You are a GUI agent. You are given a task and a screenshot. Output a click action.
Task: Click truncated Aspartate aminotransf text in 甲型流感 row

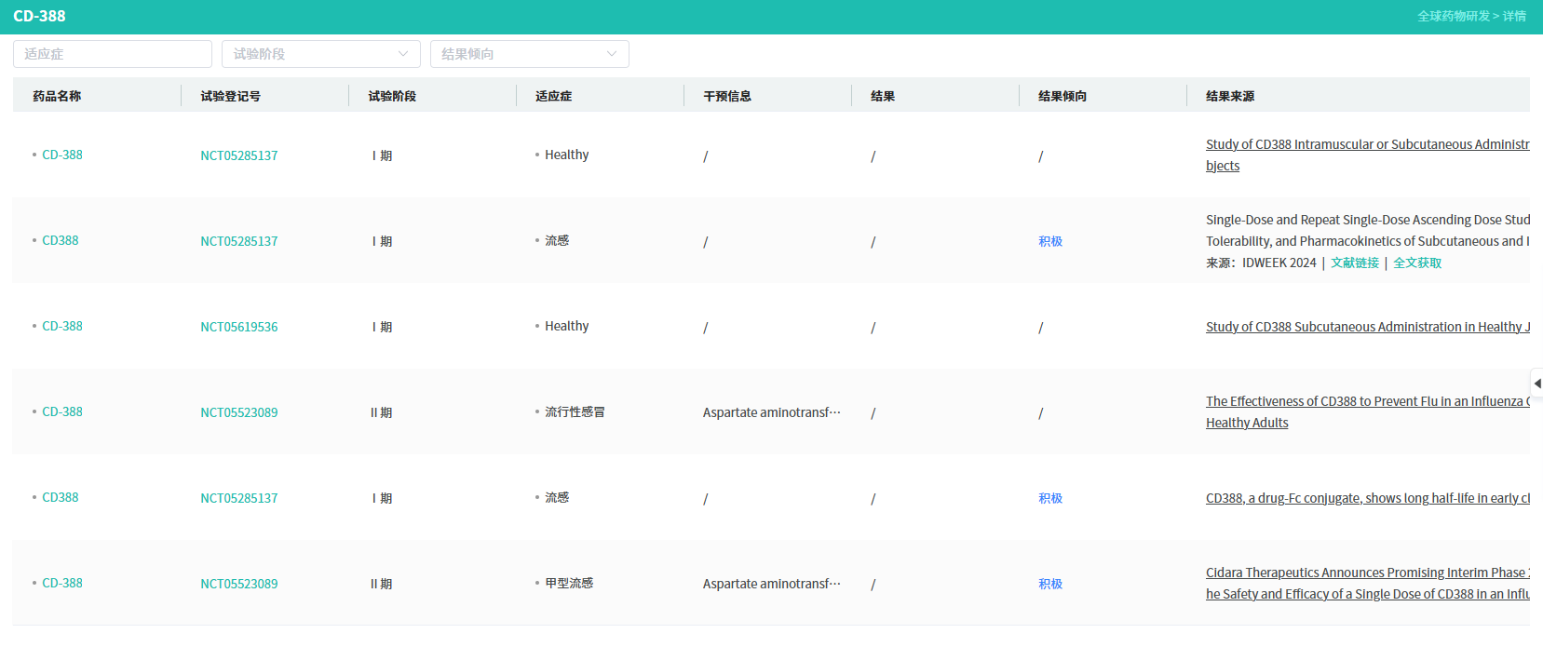pyautogui.click(x=771, y=584)
